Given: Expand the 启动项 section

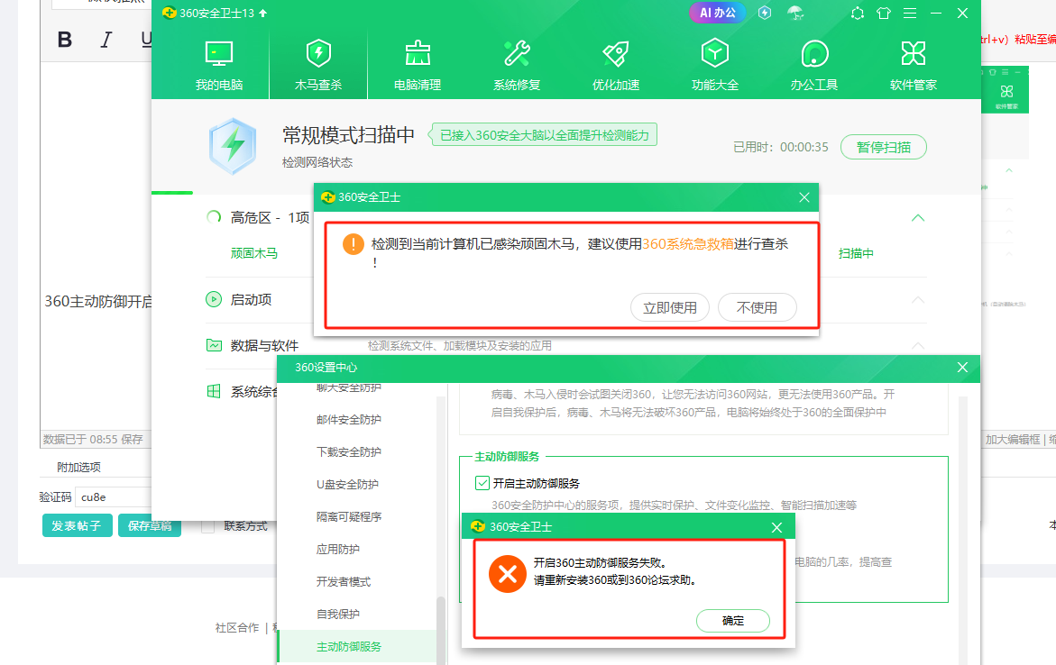Looking at the screenshot, I should (x=918, y=300).
